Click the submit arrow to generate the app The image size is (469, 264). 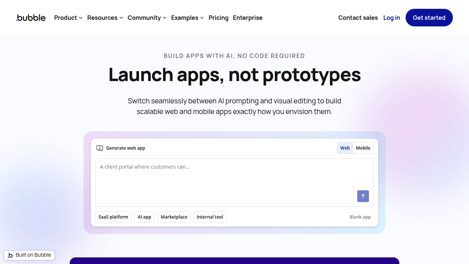(363, 196)
